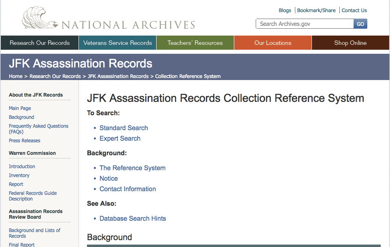
Task: Click the large Background section heading
Action: pos(110,237)
